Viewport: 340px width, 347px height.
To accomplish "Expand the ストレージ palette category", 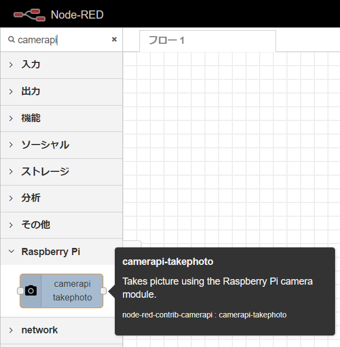I will tap(62, 172).
